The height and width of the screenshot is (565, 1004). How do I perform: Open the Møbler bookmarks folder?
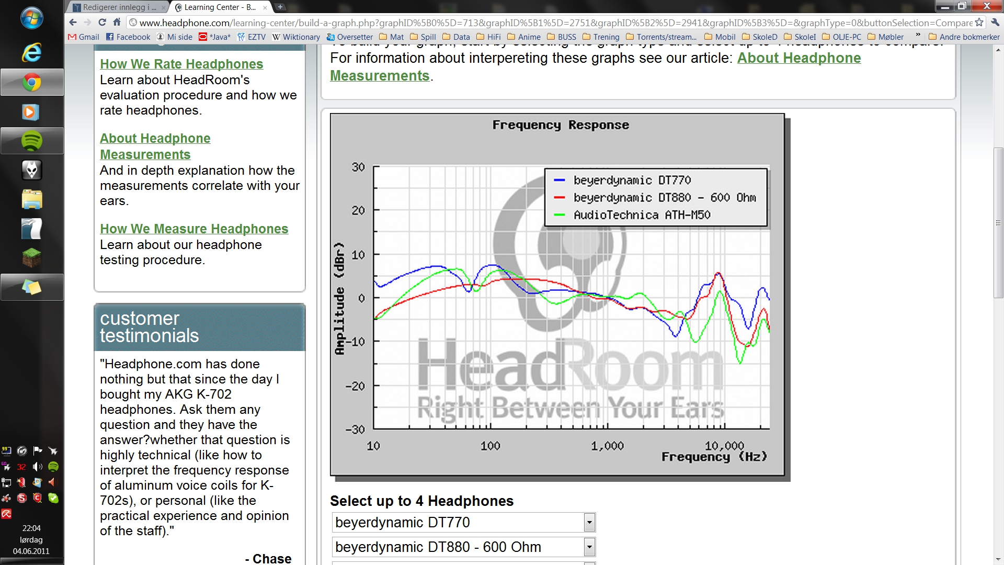click(885, 37)
